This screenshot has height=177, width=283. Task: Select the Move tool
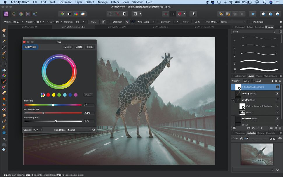4,36
